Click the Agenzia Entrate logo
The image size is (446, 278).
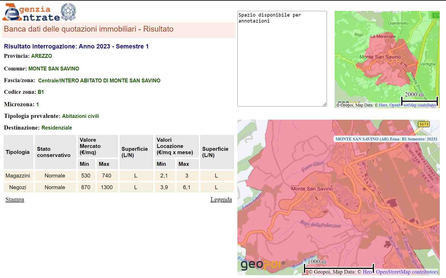point(31,12)
